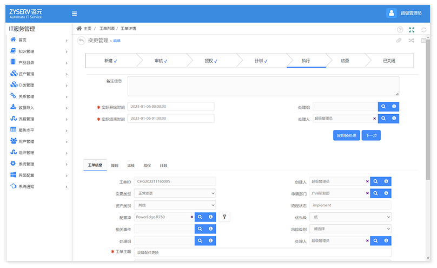Go to 主页 breadcrumb link
Image resolution: width=437 pixels, height=268 pixels.
pos(88,29)
